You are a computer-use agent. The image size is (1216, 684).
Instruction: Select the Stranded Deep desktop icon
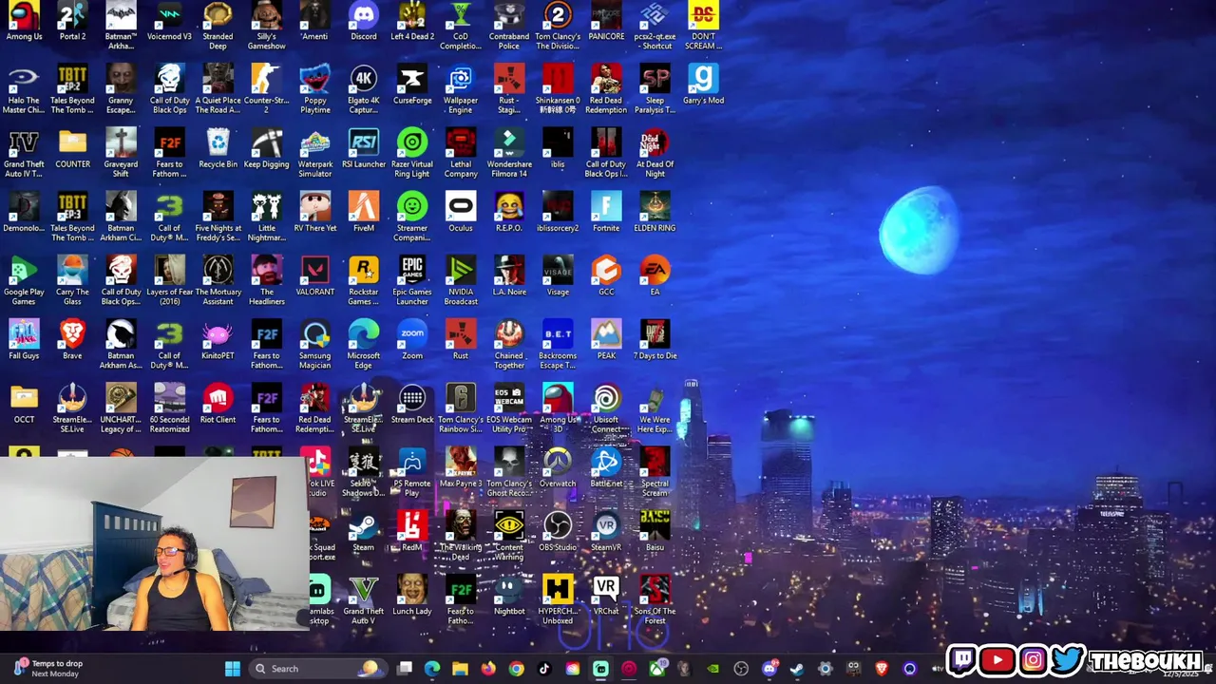[x=218, y=25]
